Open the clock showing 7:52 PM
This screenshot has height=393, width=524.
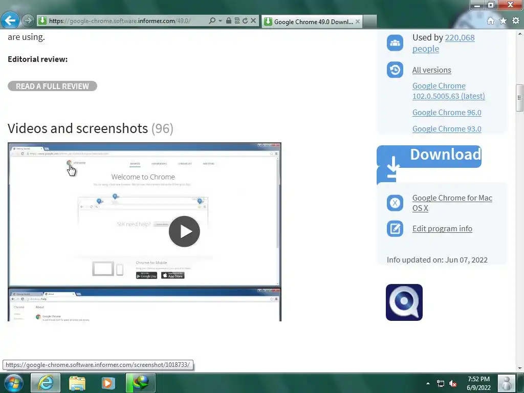tap(478, 383)
